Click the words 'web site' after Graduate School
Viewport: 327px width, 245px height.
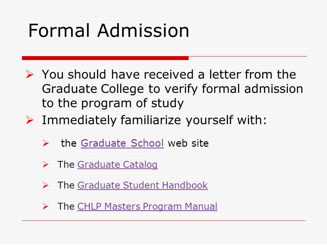[188, 143]
